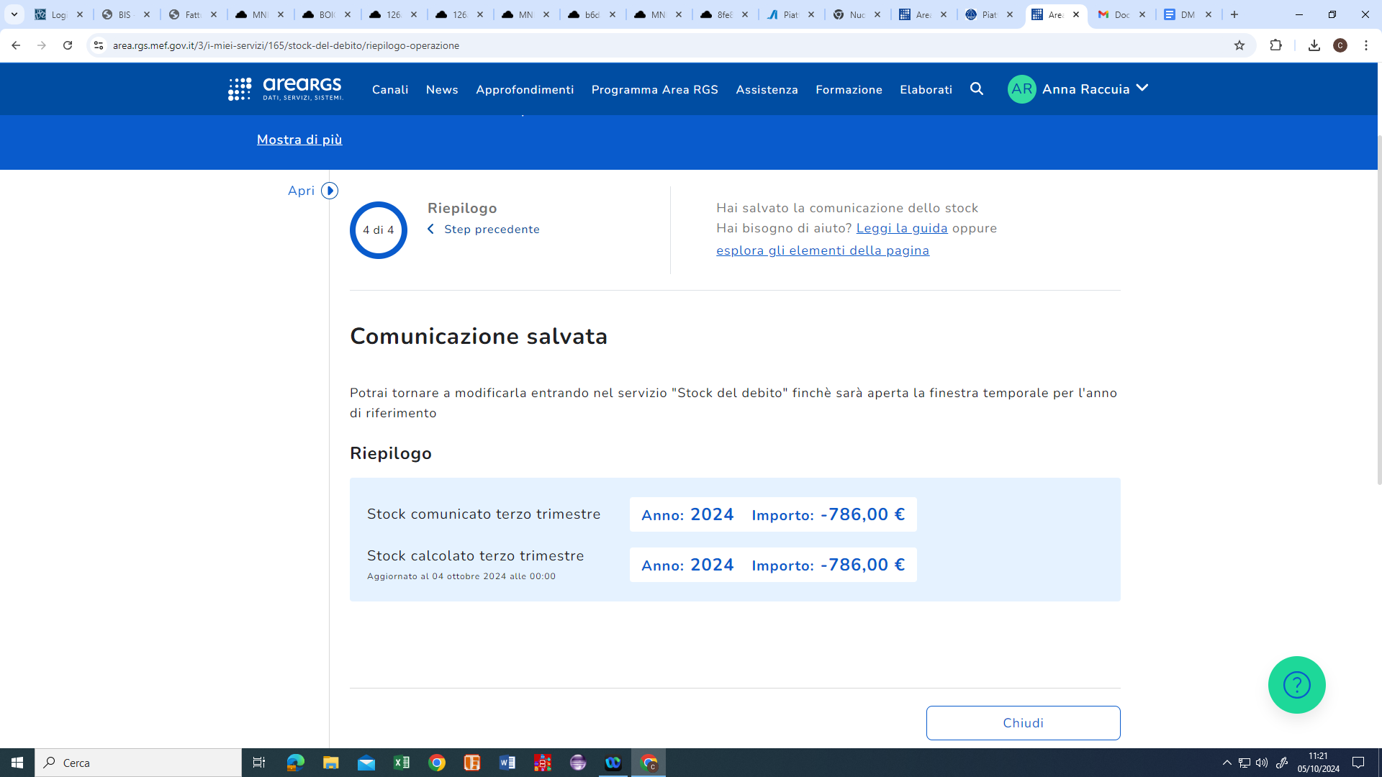Open Excel from the Windows taskbar
This screenshot has width=1382, height=777.
coord(402,763)
